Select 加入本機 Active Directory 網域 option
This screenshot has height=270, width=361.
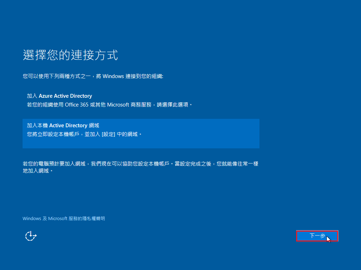(x=141, y=134)
